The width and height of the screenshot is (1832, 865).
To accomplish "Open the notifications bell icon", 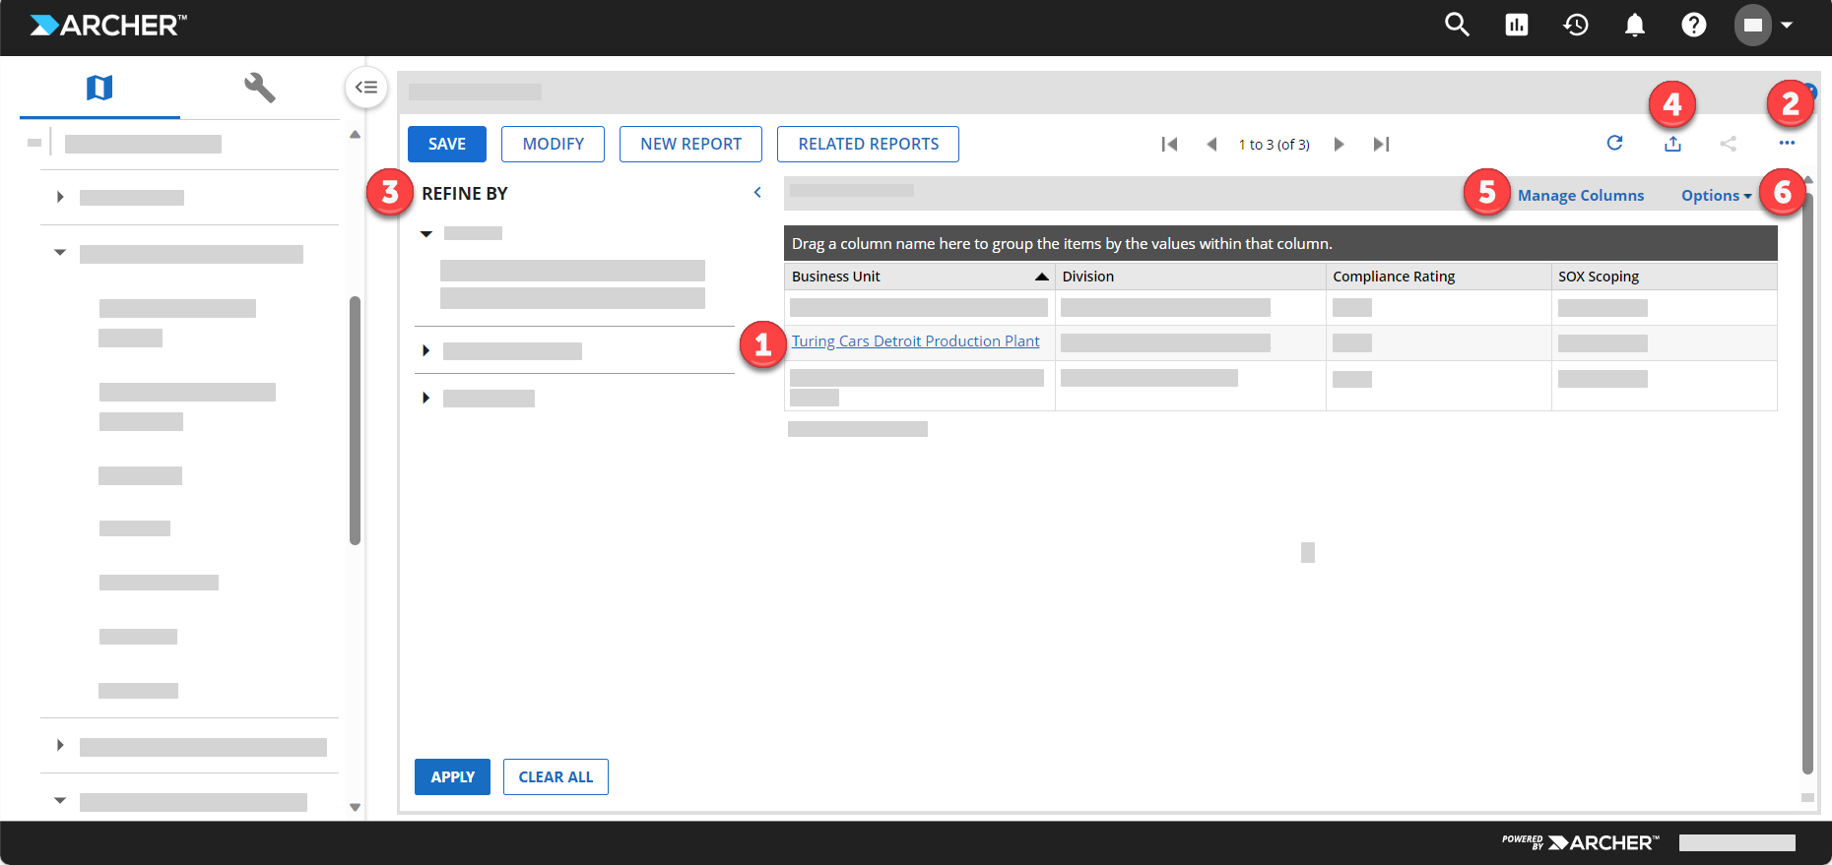I will coord(1635,25).
